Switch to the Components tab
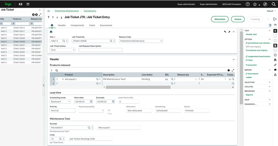 click(x=77, y=25)
